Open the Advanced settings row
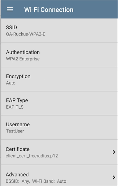The height and width of the screenshot is (186, 118). [59, 175]
